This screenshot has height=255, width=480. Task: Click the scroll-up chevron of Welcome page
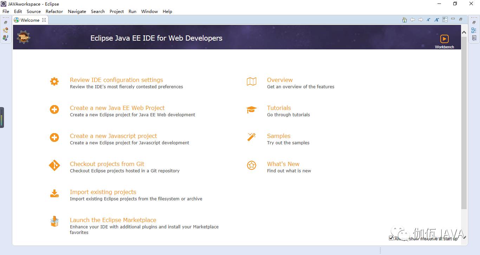(464, 32)
